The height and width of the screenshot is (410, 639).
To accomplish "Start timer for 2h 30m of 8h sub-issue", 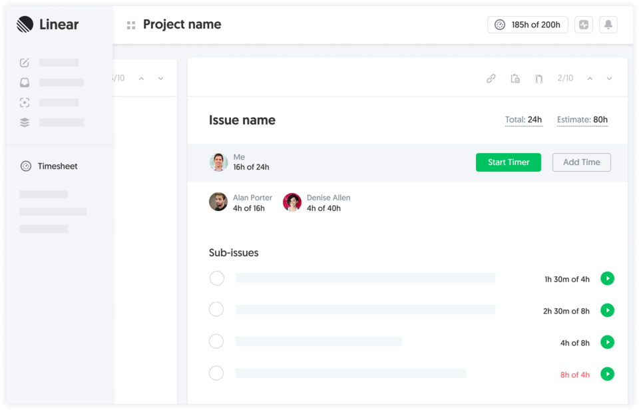I will pos(607,310).
